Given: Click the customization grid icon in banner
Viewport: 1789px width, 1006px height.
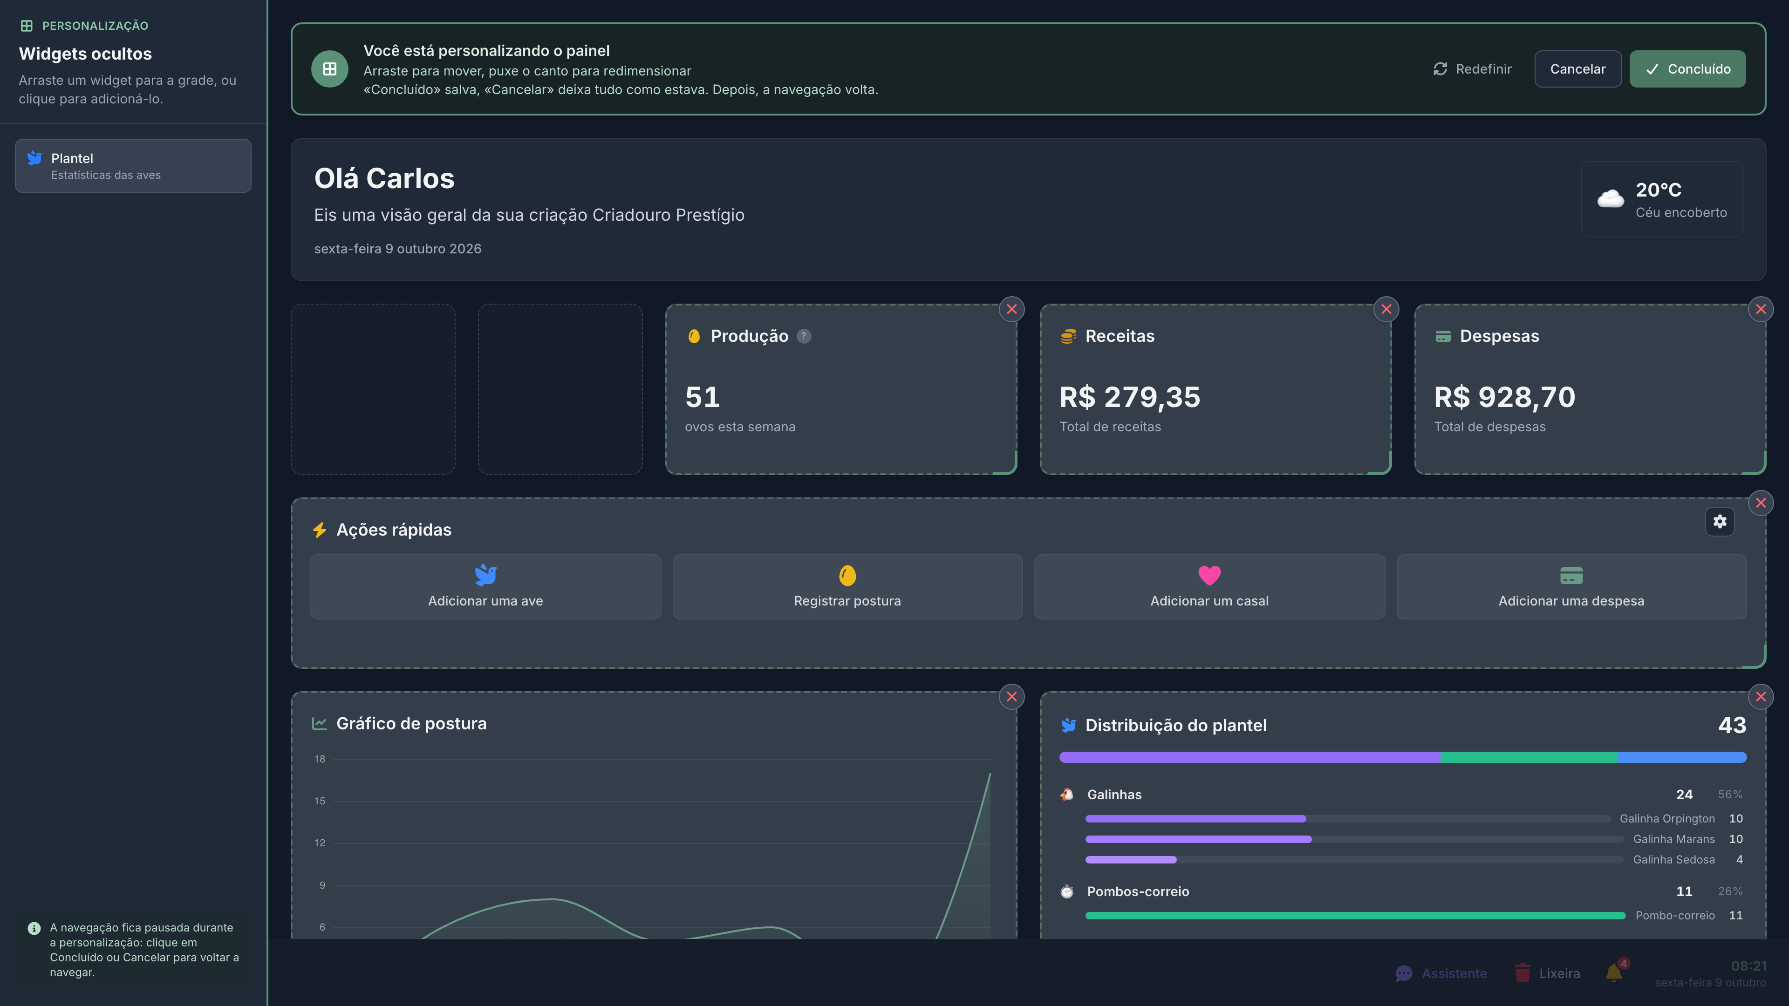Looking at the screenshot, I should tap(330, 69).
